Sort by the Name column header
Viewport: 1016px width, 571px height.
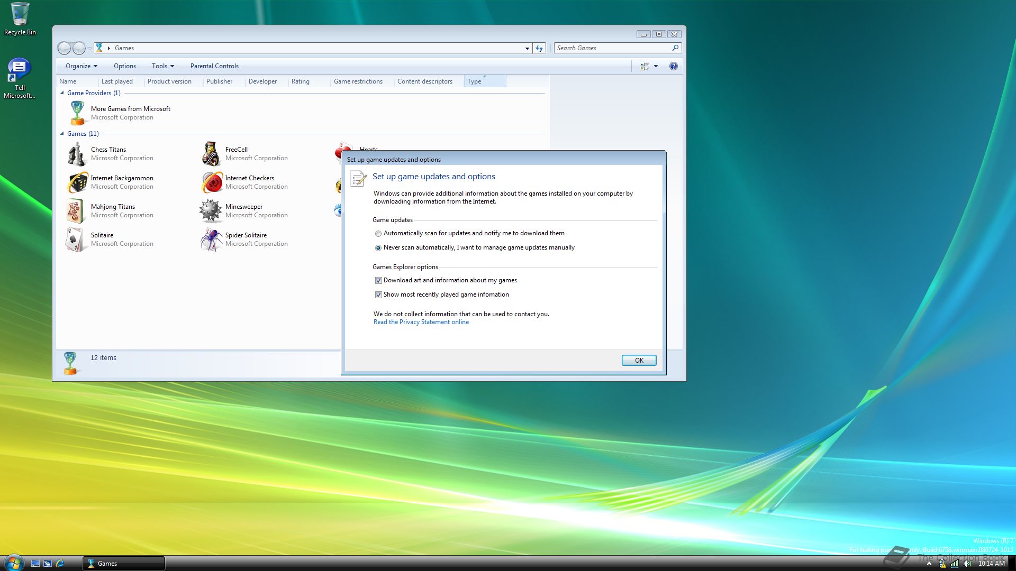tap(77, 81)
